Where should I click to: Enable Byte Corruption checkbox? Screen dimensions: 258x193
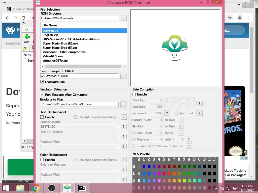click(x=134, y=94)
